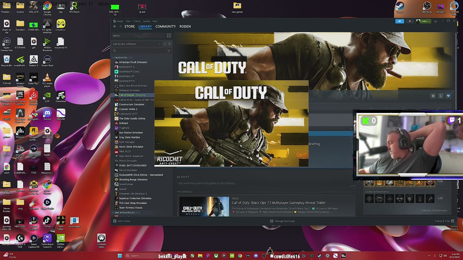Show Call of Duty game info icon

[441, 96]
